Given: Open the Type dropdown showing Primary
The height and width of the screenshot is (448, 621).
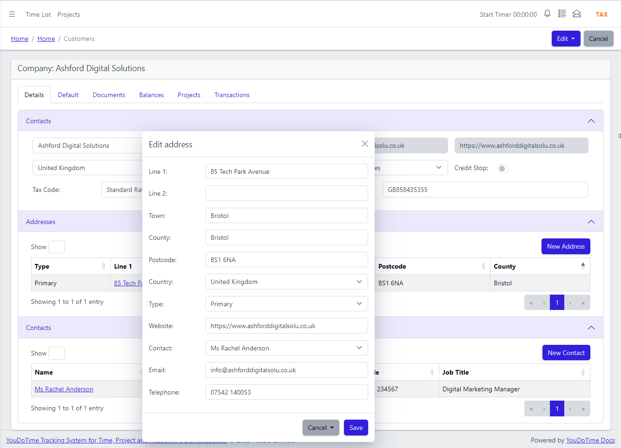Looking at the screenshot, I should tap(286, 304).
